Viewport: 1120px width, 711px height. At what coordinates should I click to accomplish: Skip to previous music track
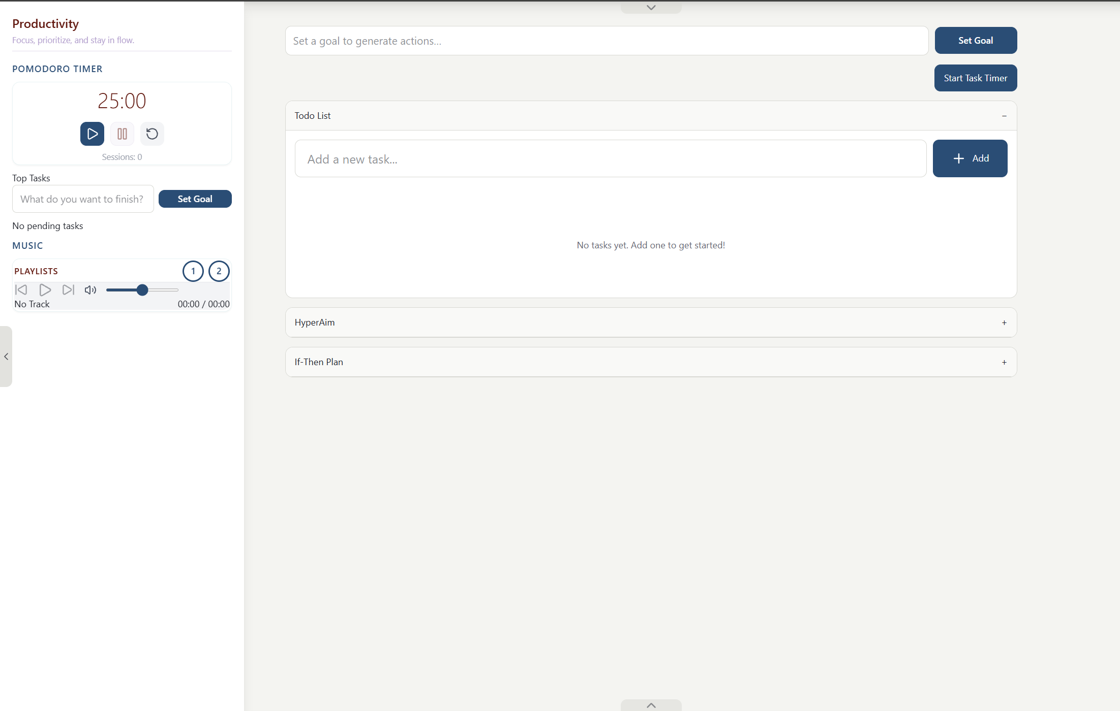pos(21,289)
